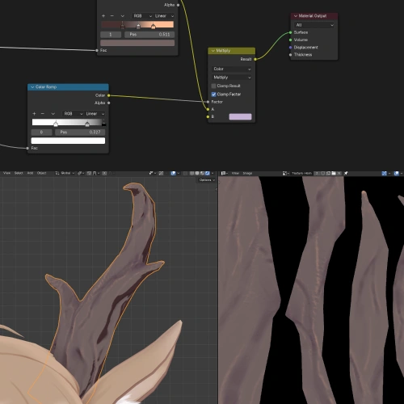Click the image editor type icon
404x404 pixels.
pos(223,173)
